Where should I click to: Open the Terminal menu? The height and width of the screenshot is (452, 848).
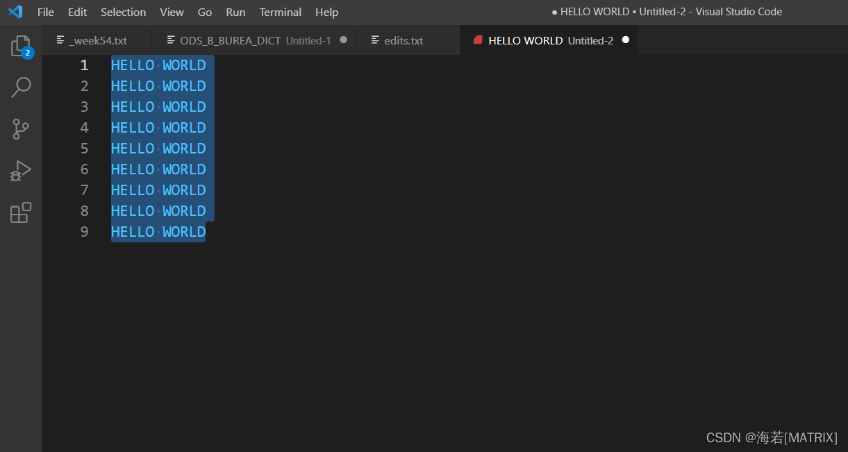coord(280,12)
